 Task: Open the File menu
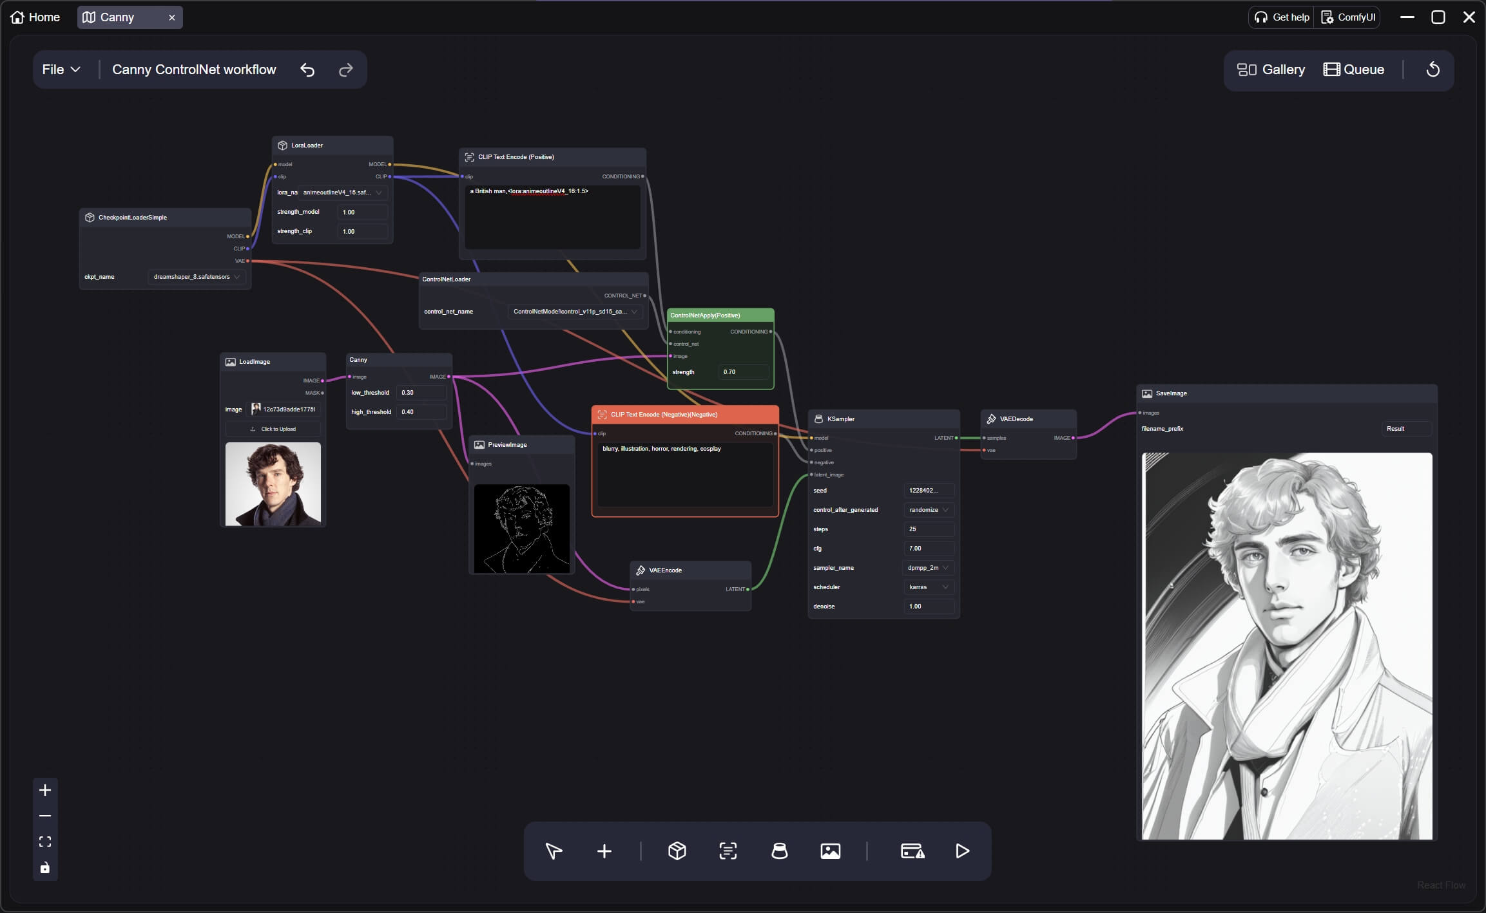(x=61, y=70)
